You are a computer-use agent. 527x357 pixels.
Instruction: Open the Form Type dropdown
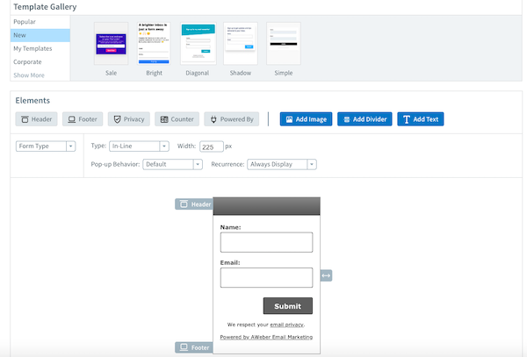(x=47, y=146)
